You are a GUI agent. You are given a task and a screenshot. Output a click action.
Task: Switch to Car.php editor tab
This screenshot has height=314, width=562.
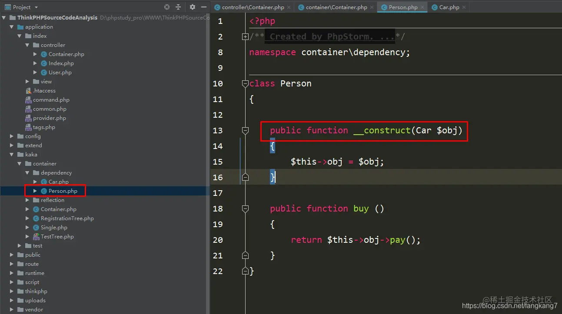[449, 7]
